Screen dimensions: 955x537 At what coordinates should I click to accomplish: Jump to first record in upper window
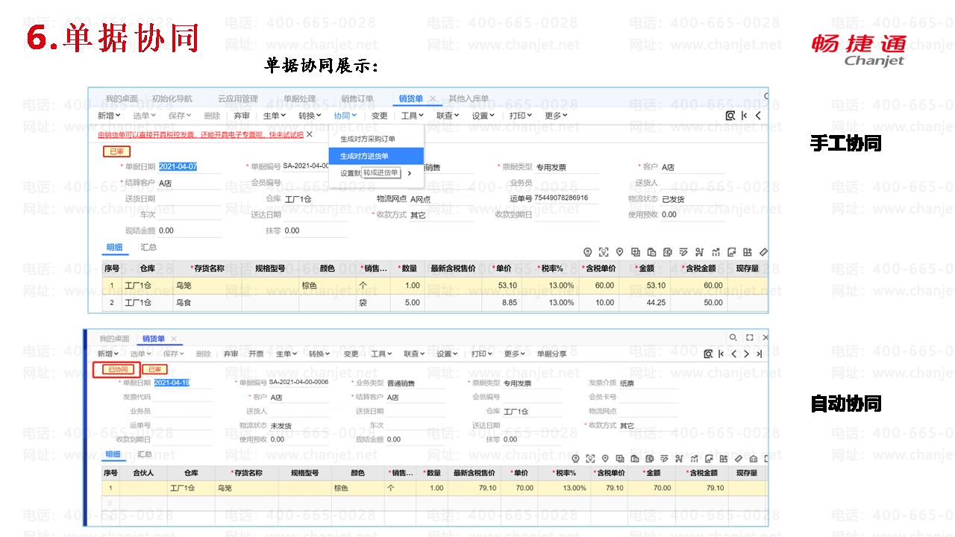pos(745,116)
